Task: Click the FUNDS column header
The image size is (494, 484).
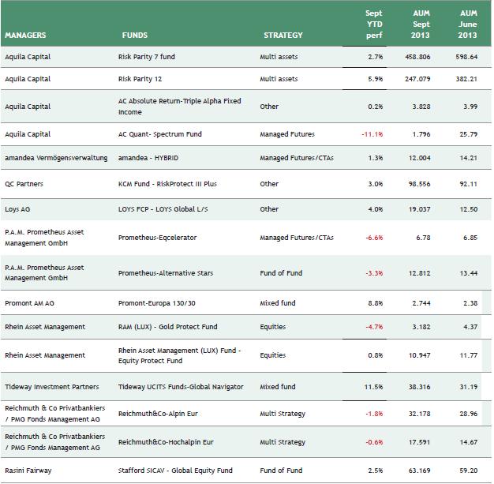Action: tap(135, 36)
